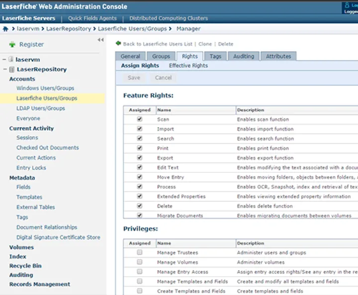Click the Clone link
Viewport: 358px width, 295px height.
(x=205, y=44)
